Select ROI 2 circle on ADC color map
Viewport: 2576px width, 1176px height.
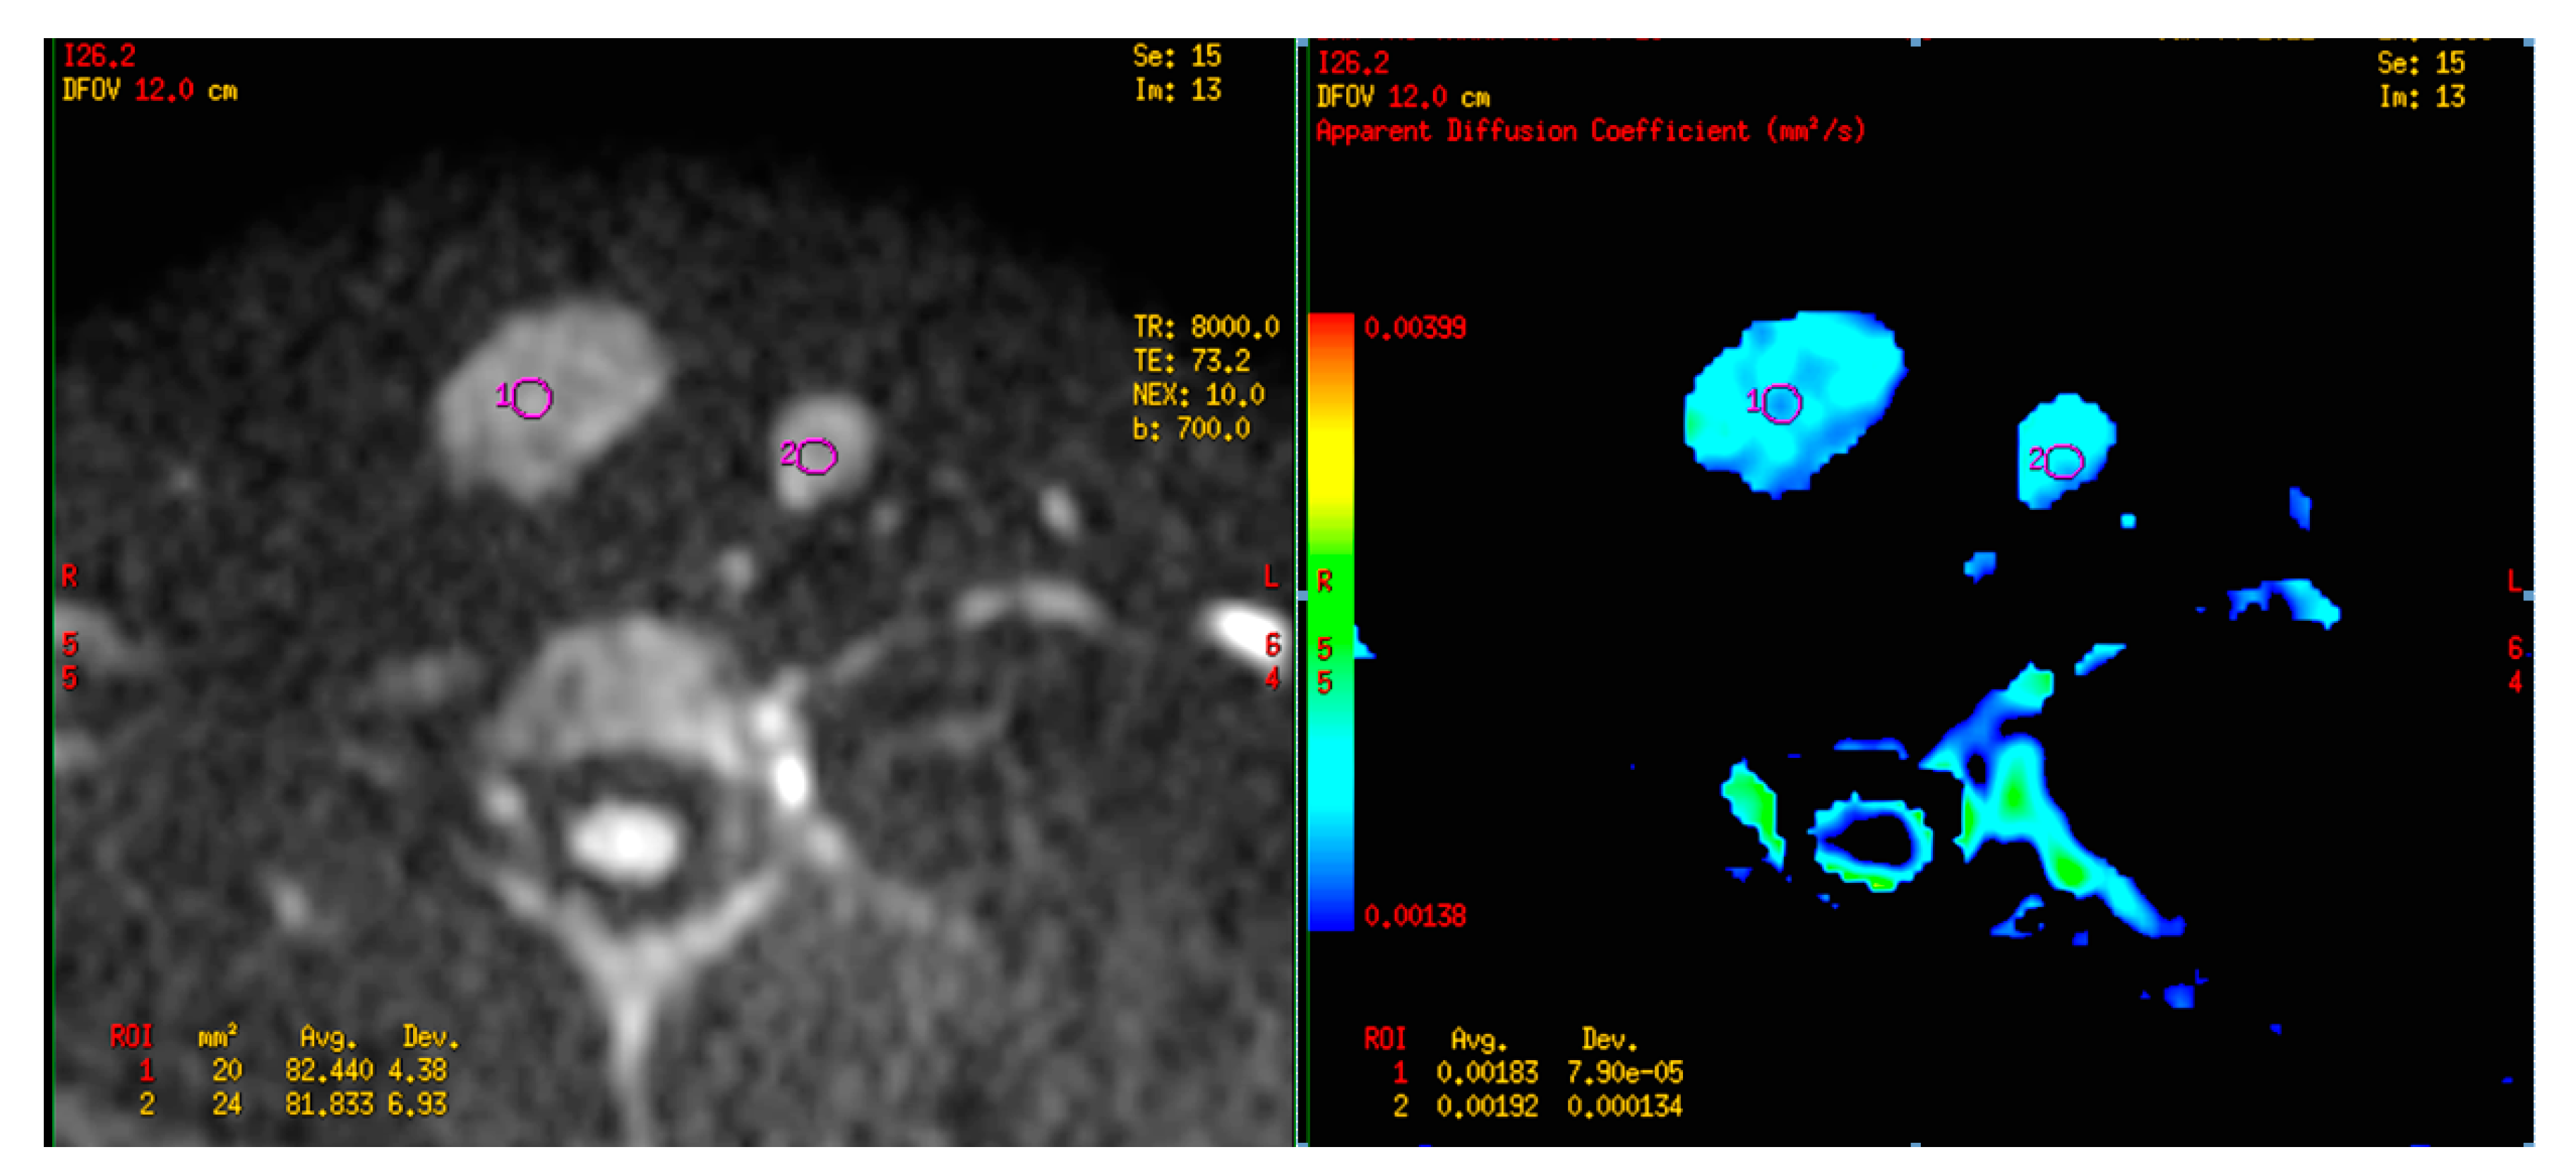(x=2065, y=461)
